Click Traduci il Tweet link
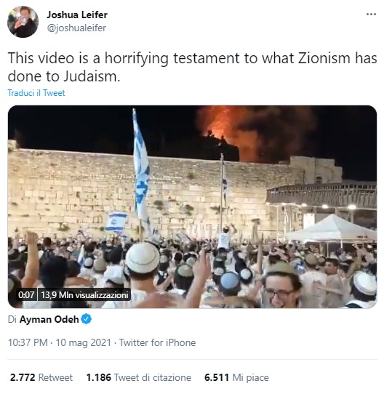 point(36,93)
